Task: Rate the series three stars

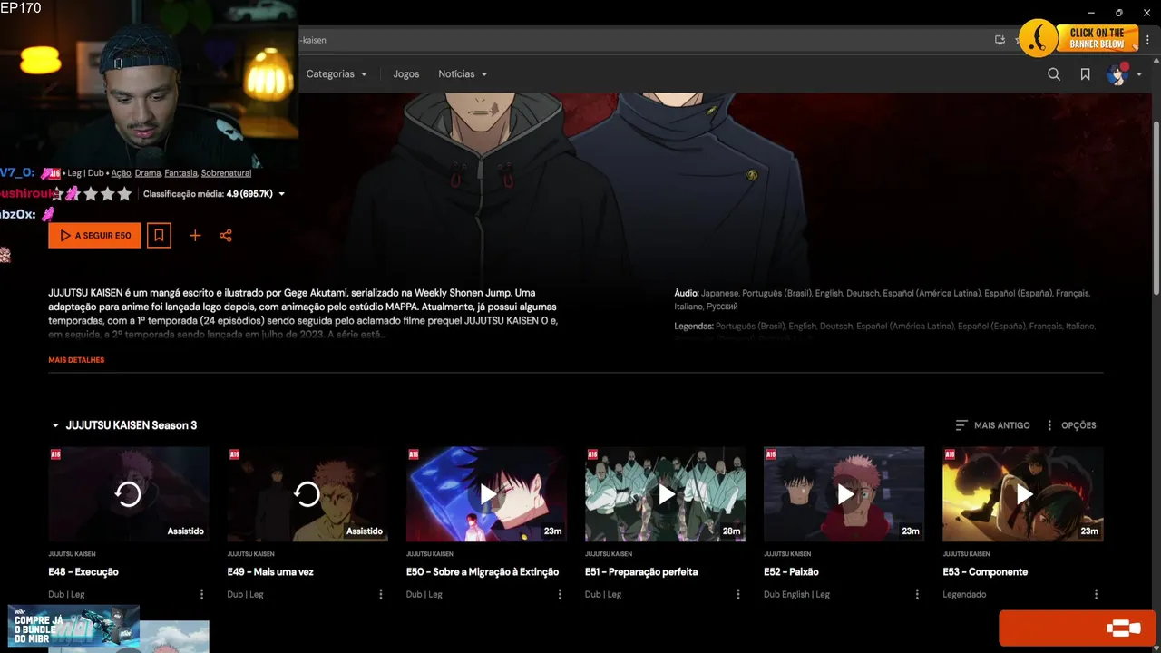Action: pos(91,194)
